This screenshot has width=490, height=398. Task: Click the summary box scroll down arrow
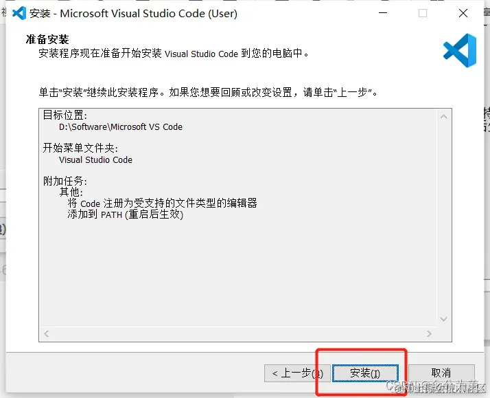443,319
